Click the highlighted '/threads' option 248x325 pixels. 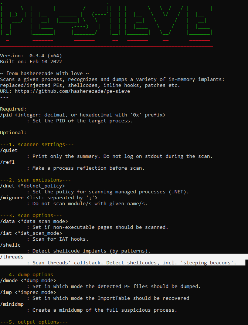(12, 257)
